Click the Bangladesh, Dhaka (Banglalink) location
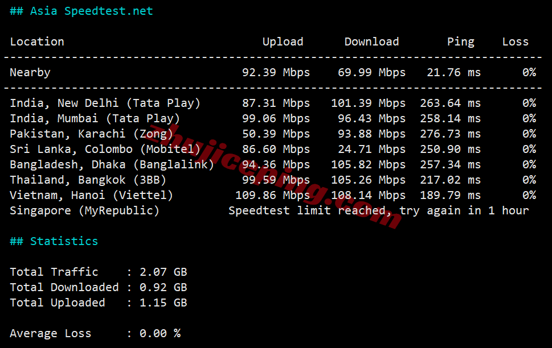 [112, 164]
